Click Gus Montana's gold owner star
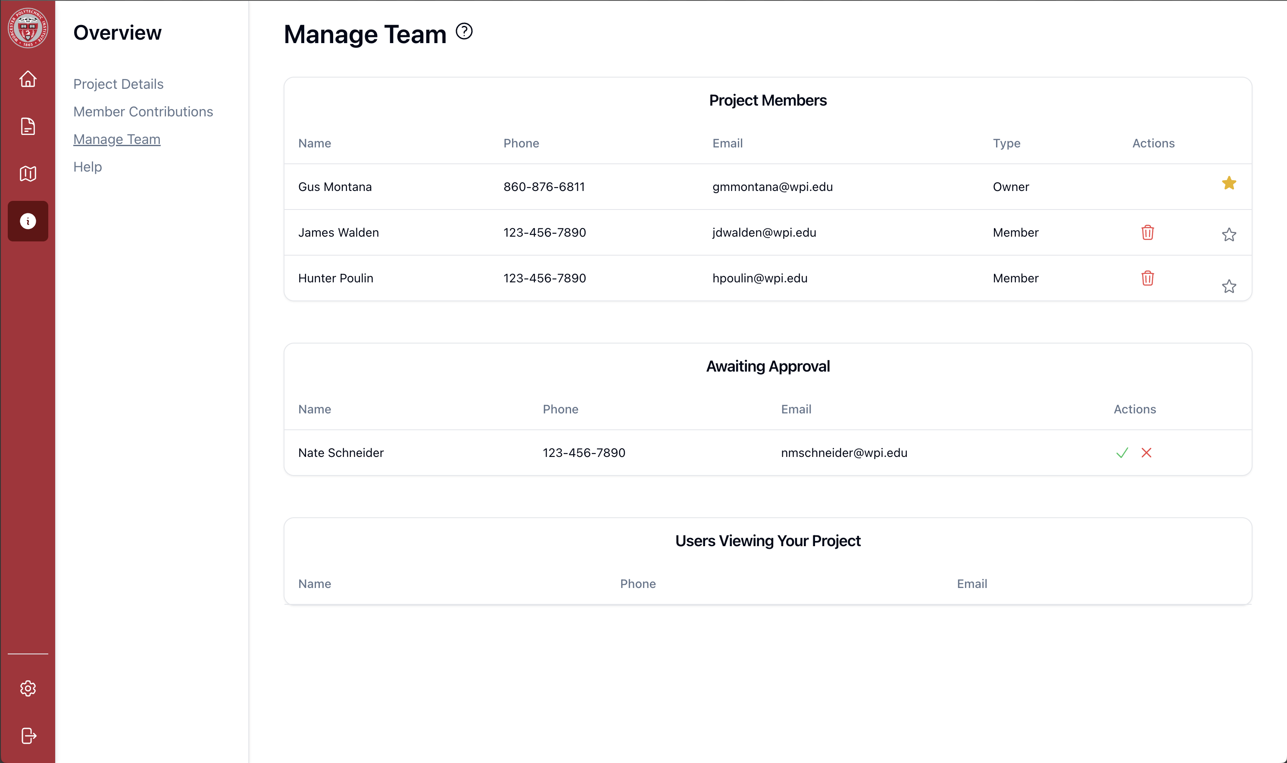Screen dimensions: 1287x763 pyautogui.click(x=1229, y=183)
